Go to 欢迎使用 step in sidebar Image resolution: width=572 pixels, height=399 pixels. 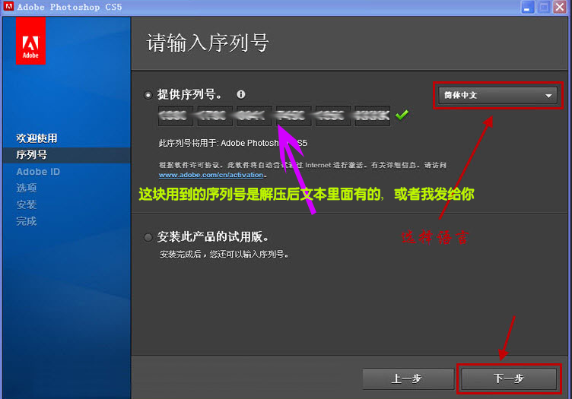37,138
